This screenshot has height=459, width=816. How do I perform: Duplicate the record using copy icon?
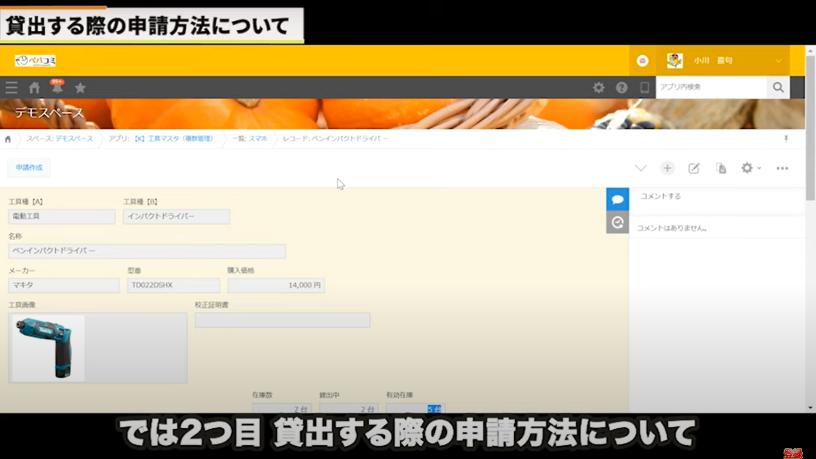coord(720,168)
